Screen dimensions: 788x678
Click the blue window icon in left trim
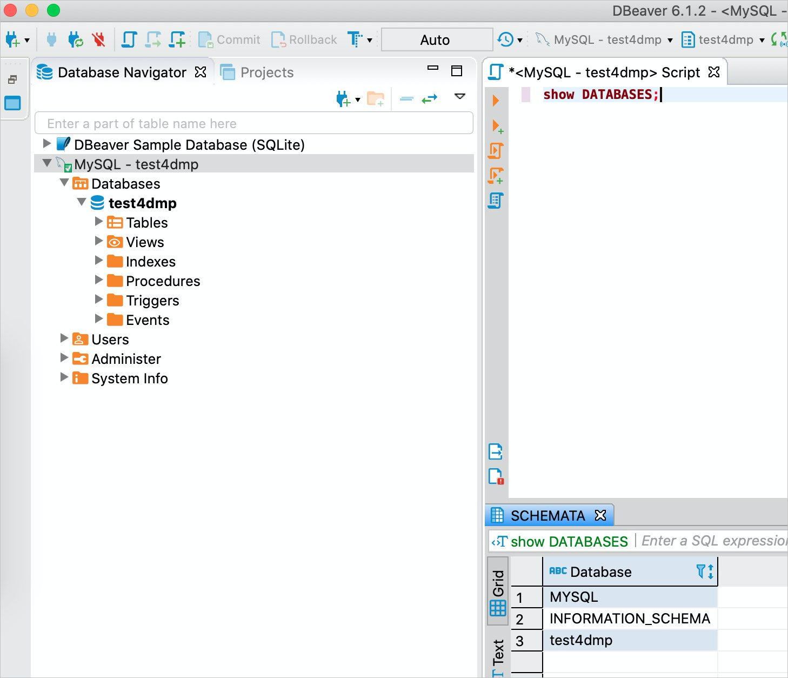pos(12,103)
